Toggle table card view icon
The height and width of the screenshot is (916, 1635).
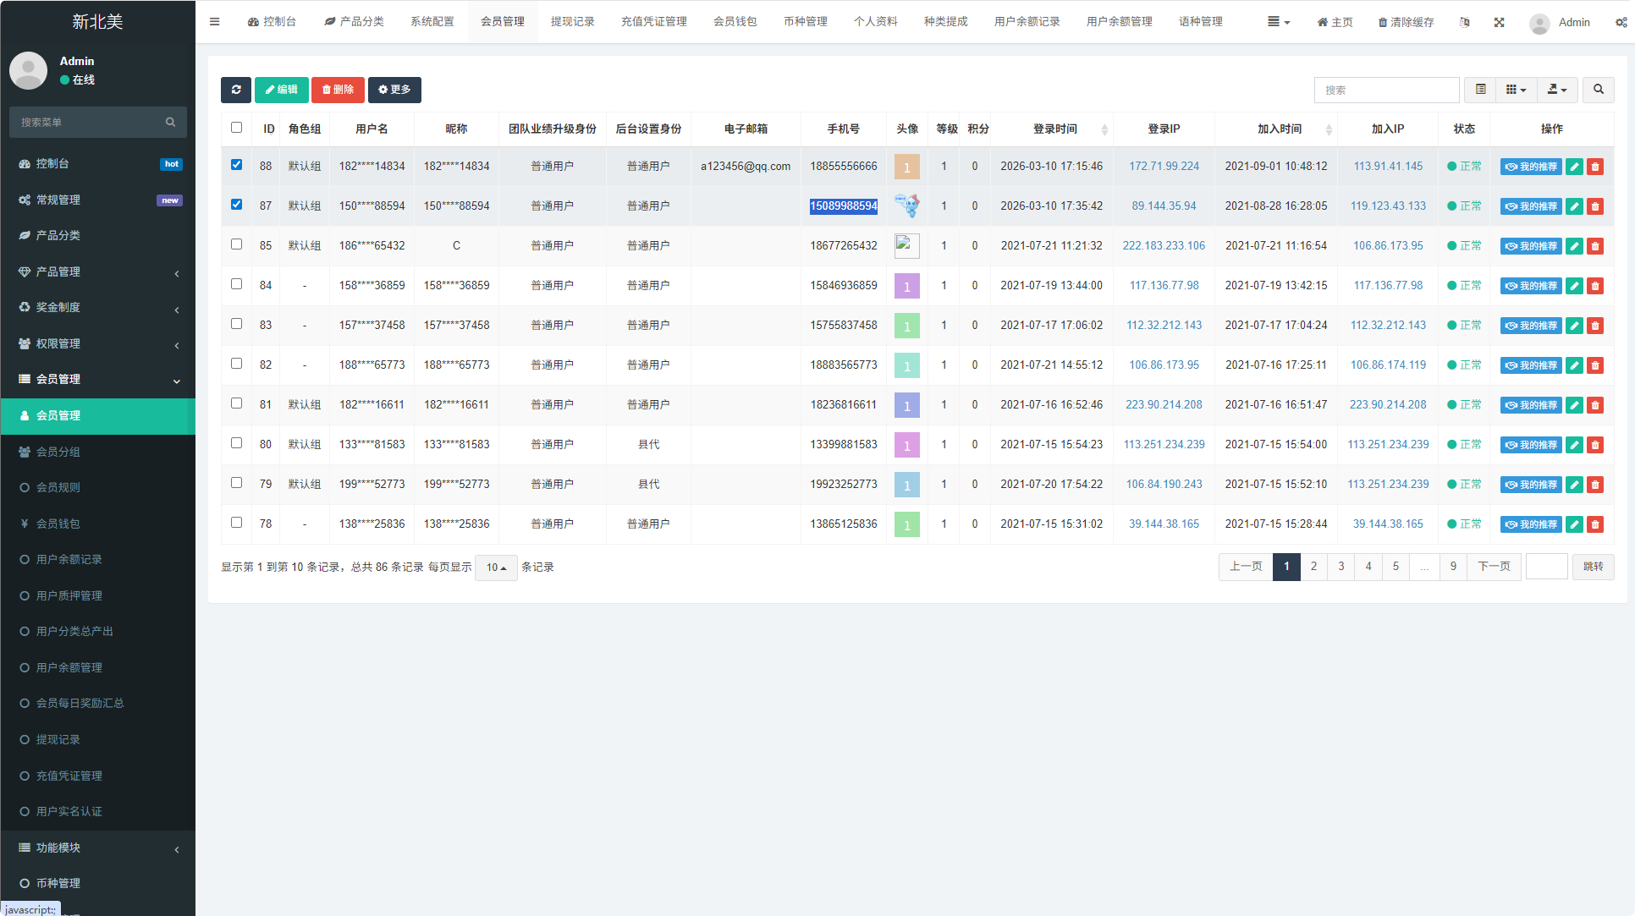click(x=1480, y=90)
